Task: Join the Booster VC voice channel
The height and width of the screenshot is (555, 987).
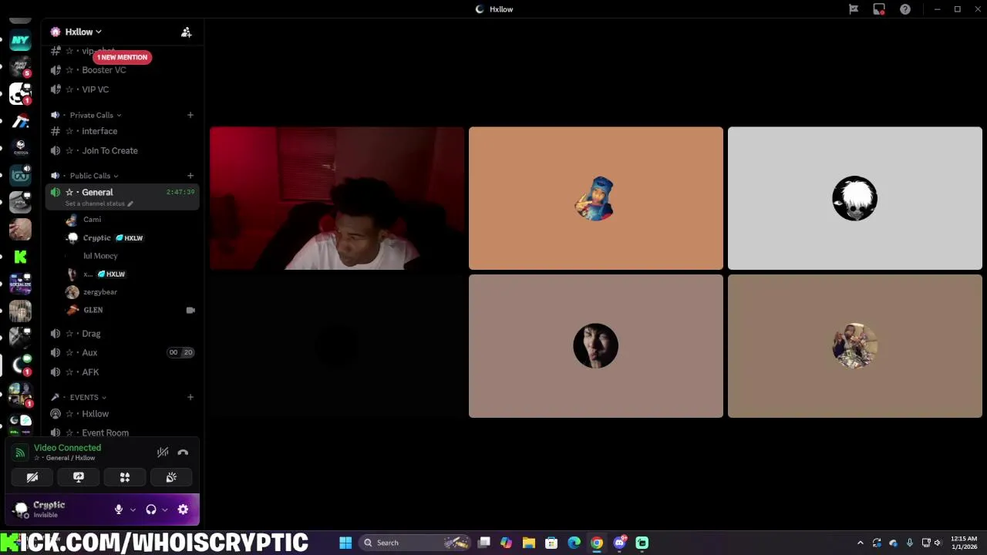Action: pyautogui.click(x=103, y=70)
